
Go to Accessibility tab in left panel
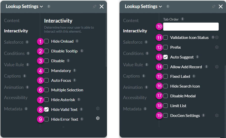coord(16,98)
